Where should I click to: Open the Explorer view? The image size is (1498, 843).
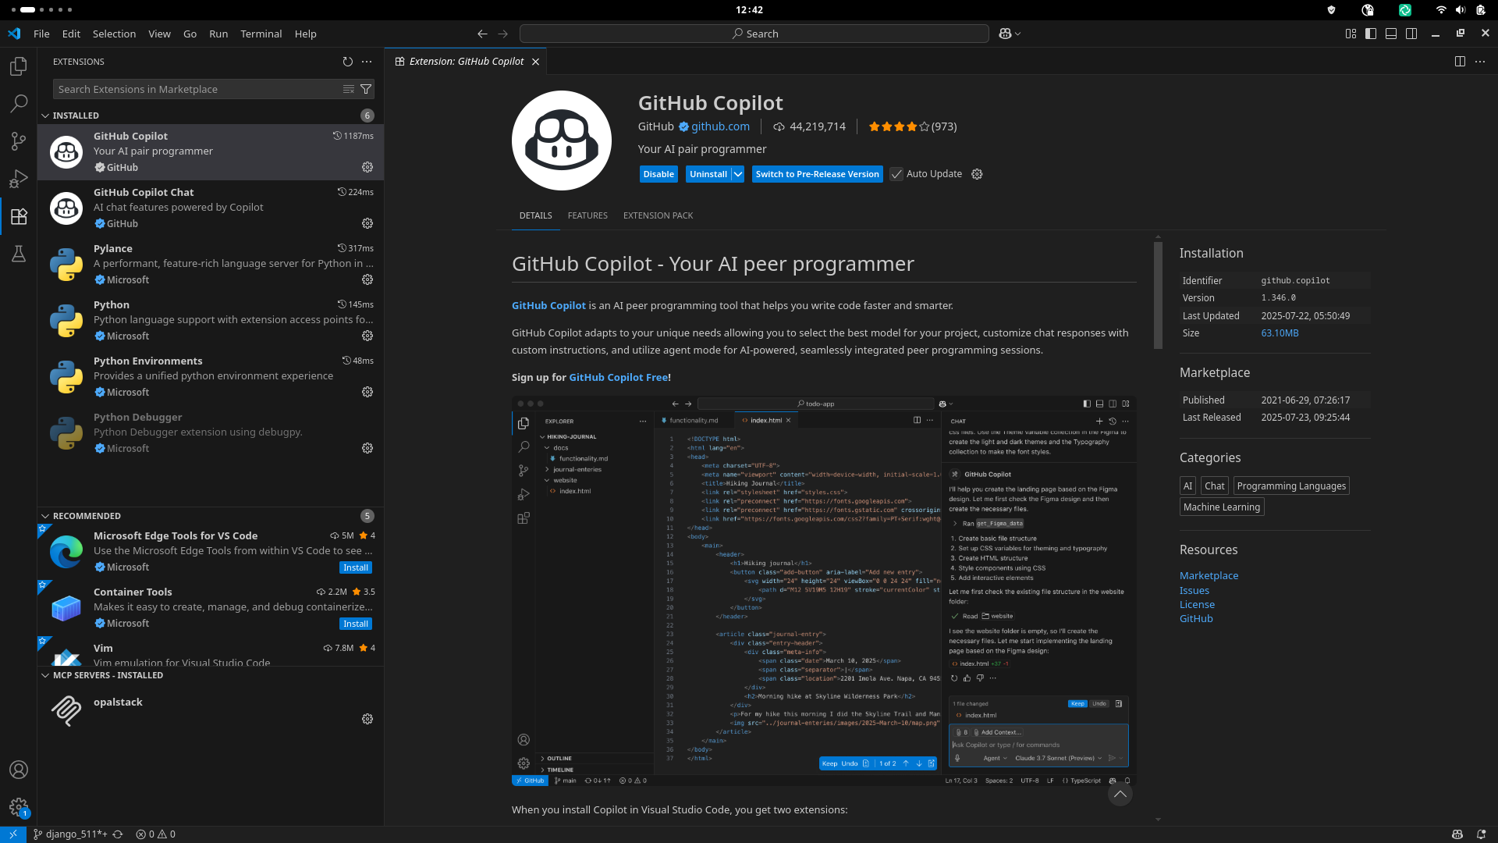click(19, 66)
